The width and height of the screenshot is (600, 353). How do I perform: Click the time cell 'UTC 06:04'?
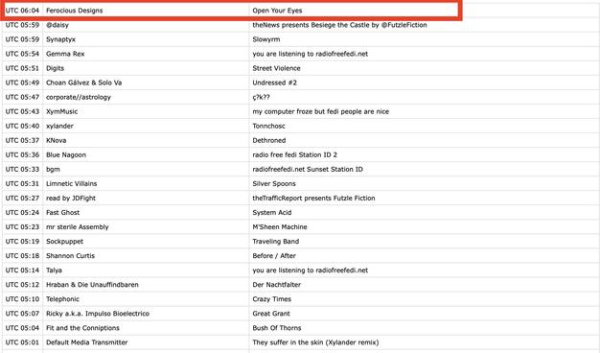(22, 11)
